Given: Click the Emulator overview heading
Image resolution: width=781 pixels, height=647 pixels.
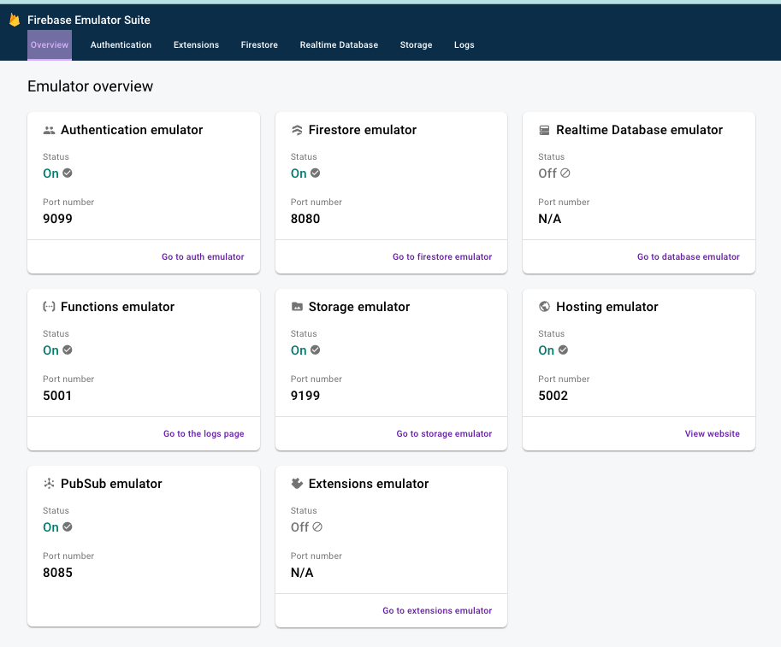Looking at the screenshot, I should coord(90,86).
